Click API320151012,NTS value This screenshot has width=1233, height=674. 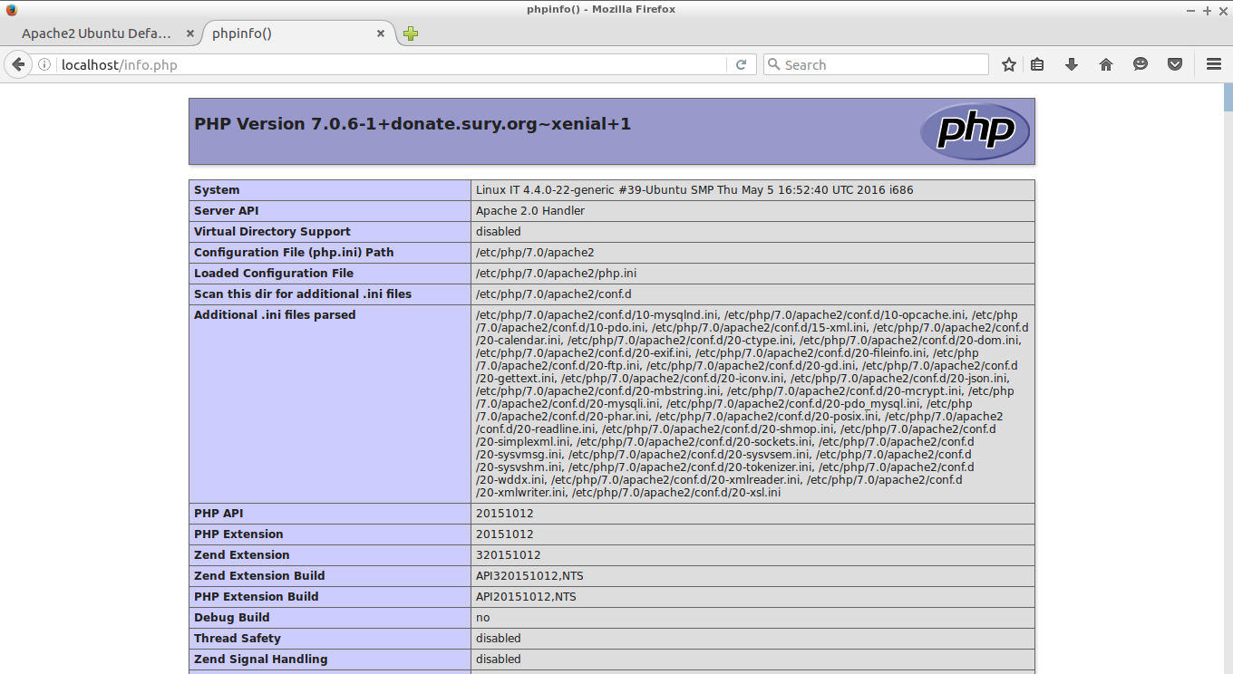(x=529, y=576)
